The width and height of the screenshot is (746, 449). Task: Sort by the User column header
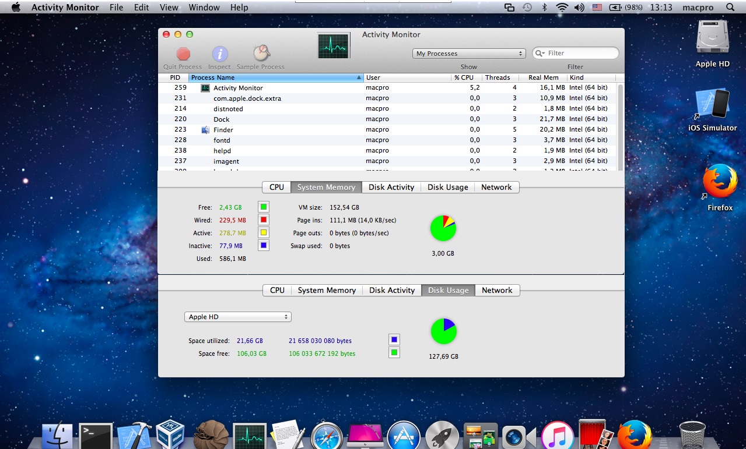(408, 77)
